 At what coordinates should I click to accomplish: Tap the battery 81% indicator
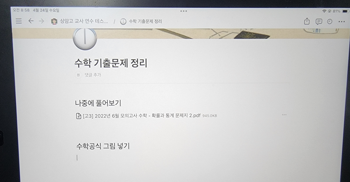click(340, 11)
